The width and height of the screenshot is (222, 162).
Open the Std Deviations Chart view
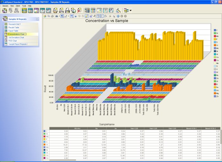tap(16, 37)
